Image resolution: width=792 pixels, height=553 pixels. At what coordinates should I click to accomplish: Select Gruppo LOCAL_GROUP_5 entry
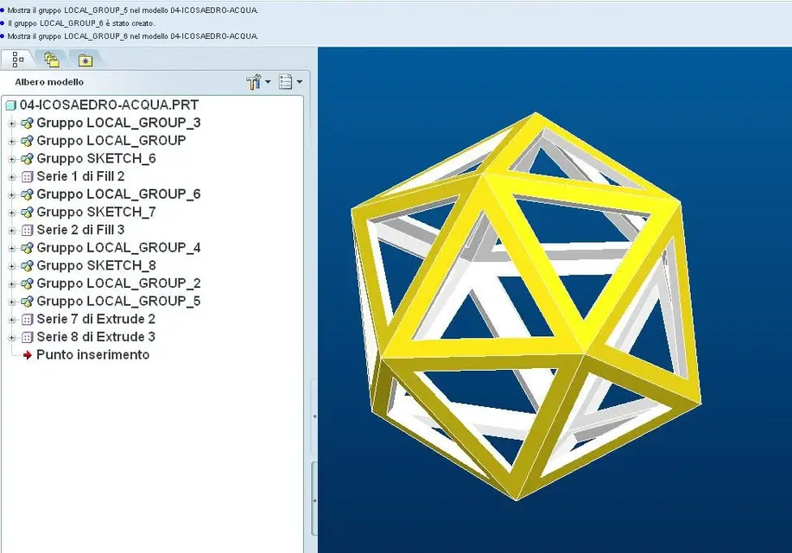point(118,302)
